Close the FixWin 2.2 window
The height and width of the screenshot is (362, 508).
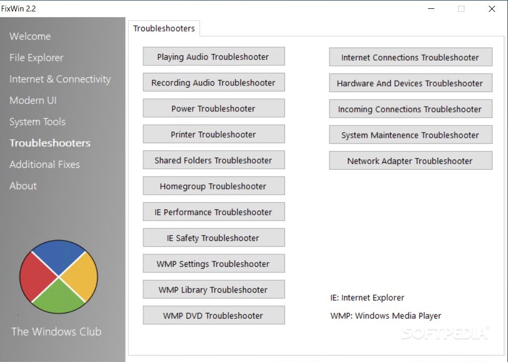tap(492, 9)
